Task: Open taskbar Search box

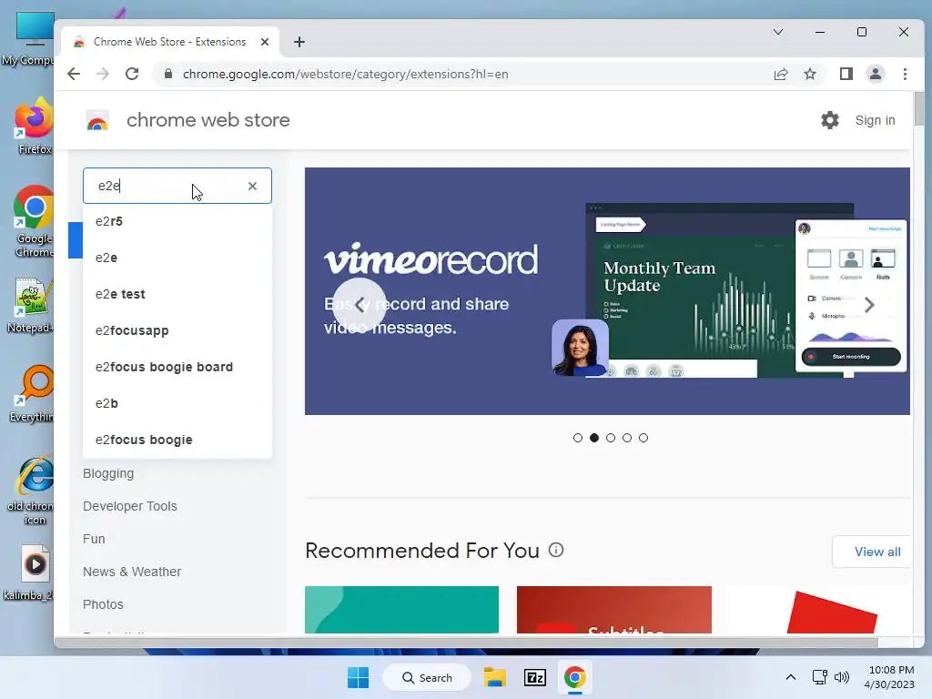Action: click(427, 677)
